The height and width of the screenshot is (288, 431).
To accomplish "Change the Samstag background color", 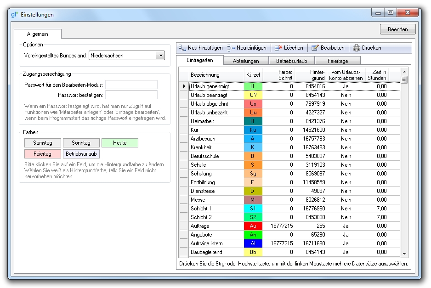I will pos(42,143).
